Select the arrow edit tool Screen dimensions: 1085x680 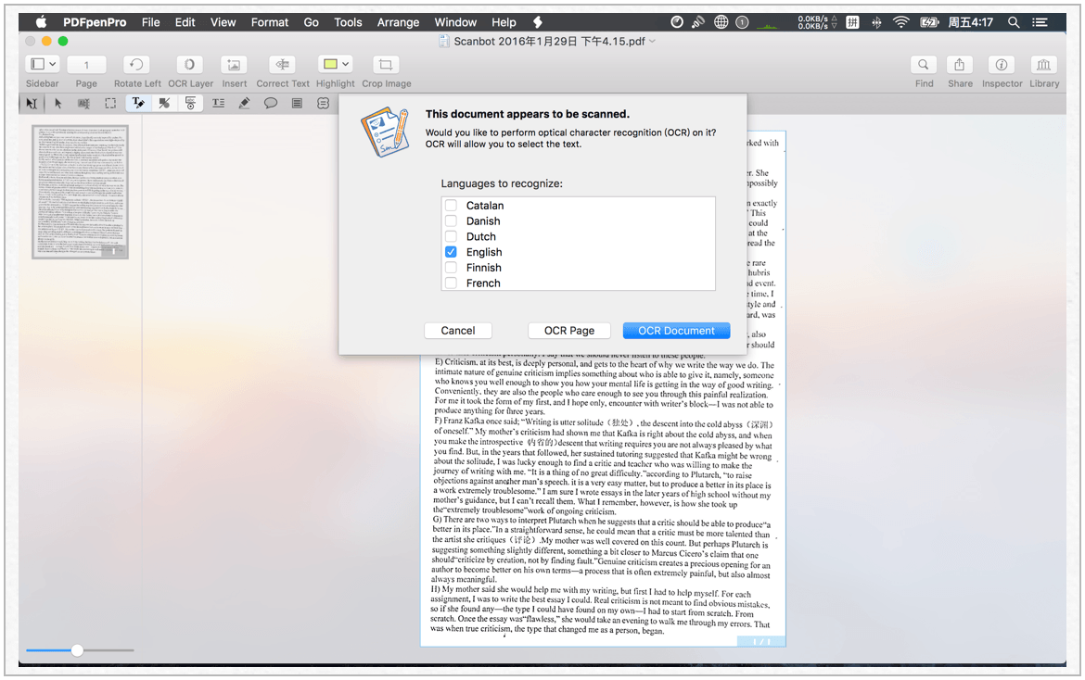[x=58, y=103]
